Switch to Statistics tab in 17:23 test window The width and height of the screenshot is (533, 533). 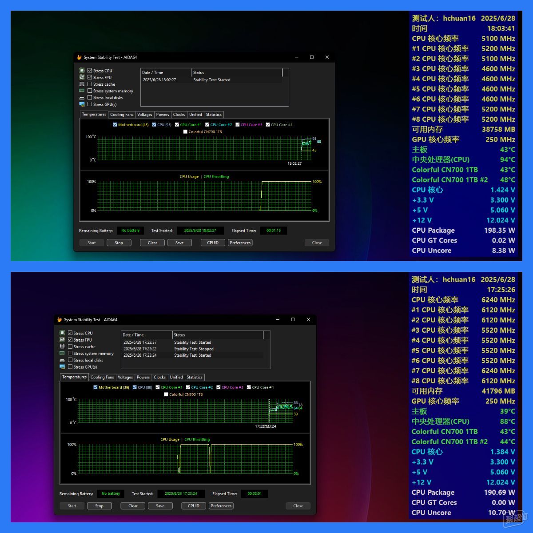pos(195,377)
